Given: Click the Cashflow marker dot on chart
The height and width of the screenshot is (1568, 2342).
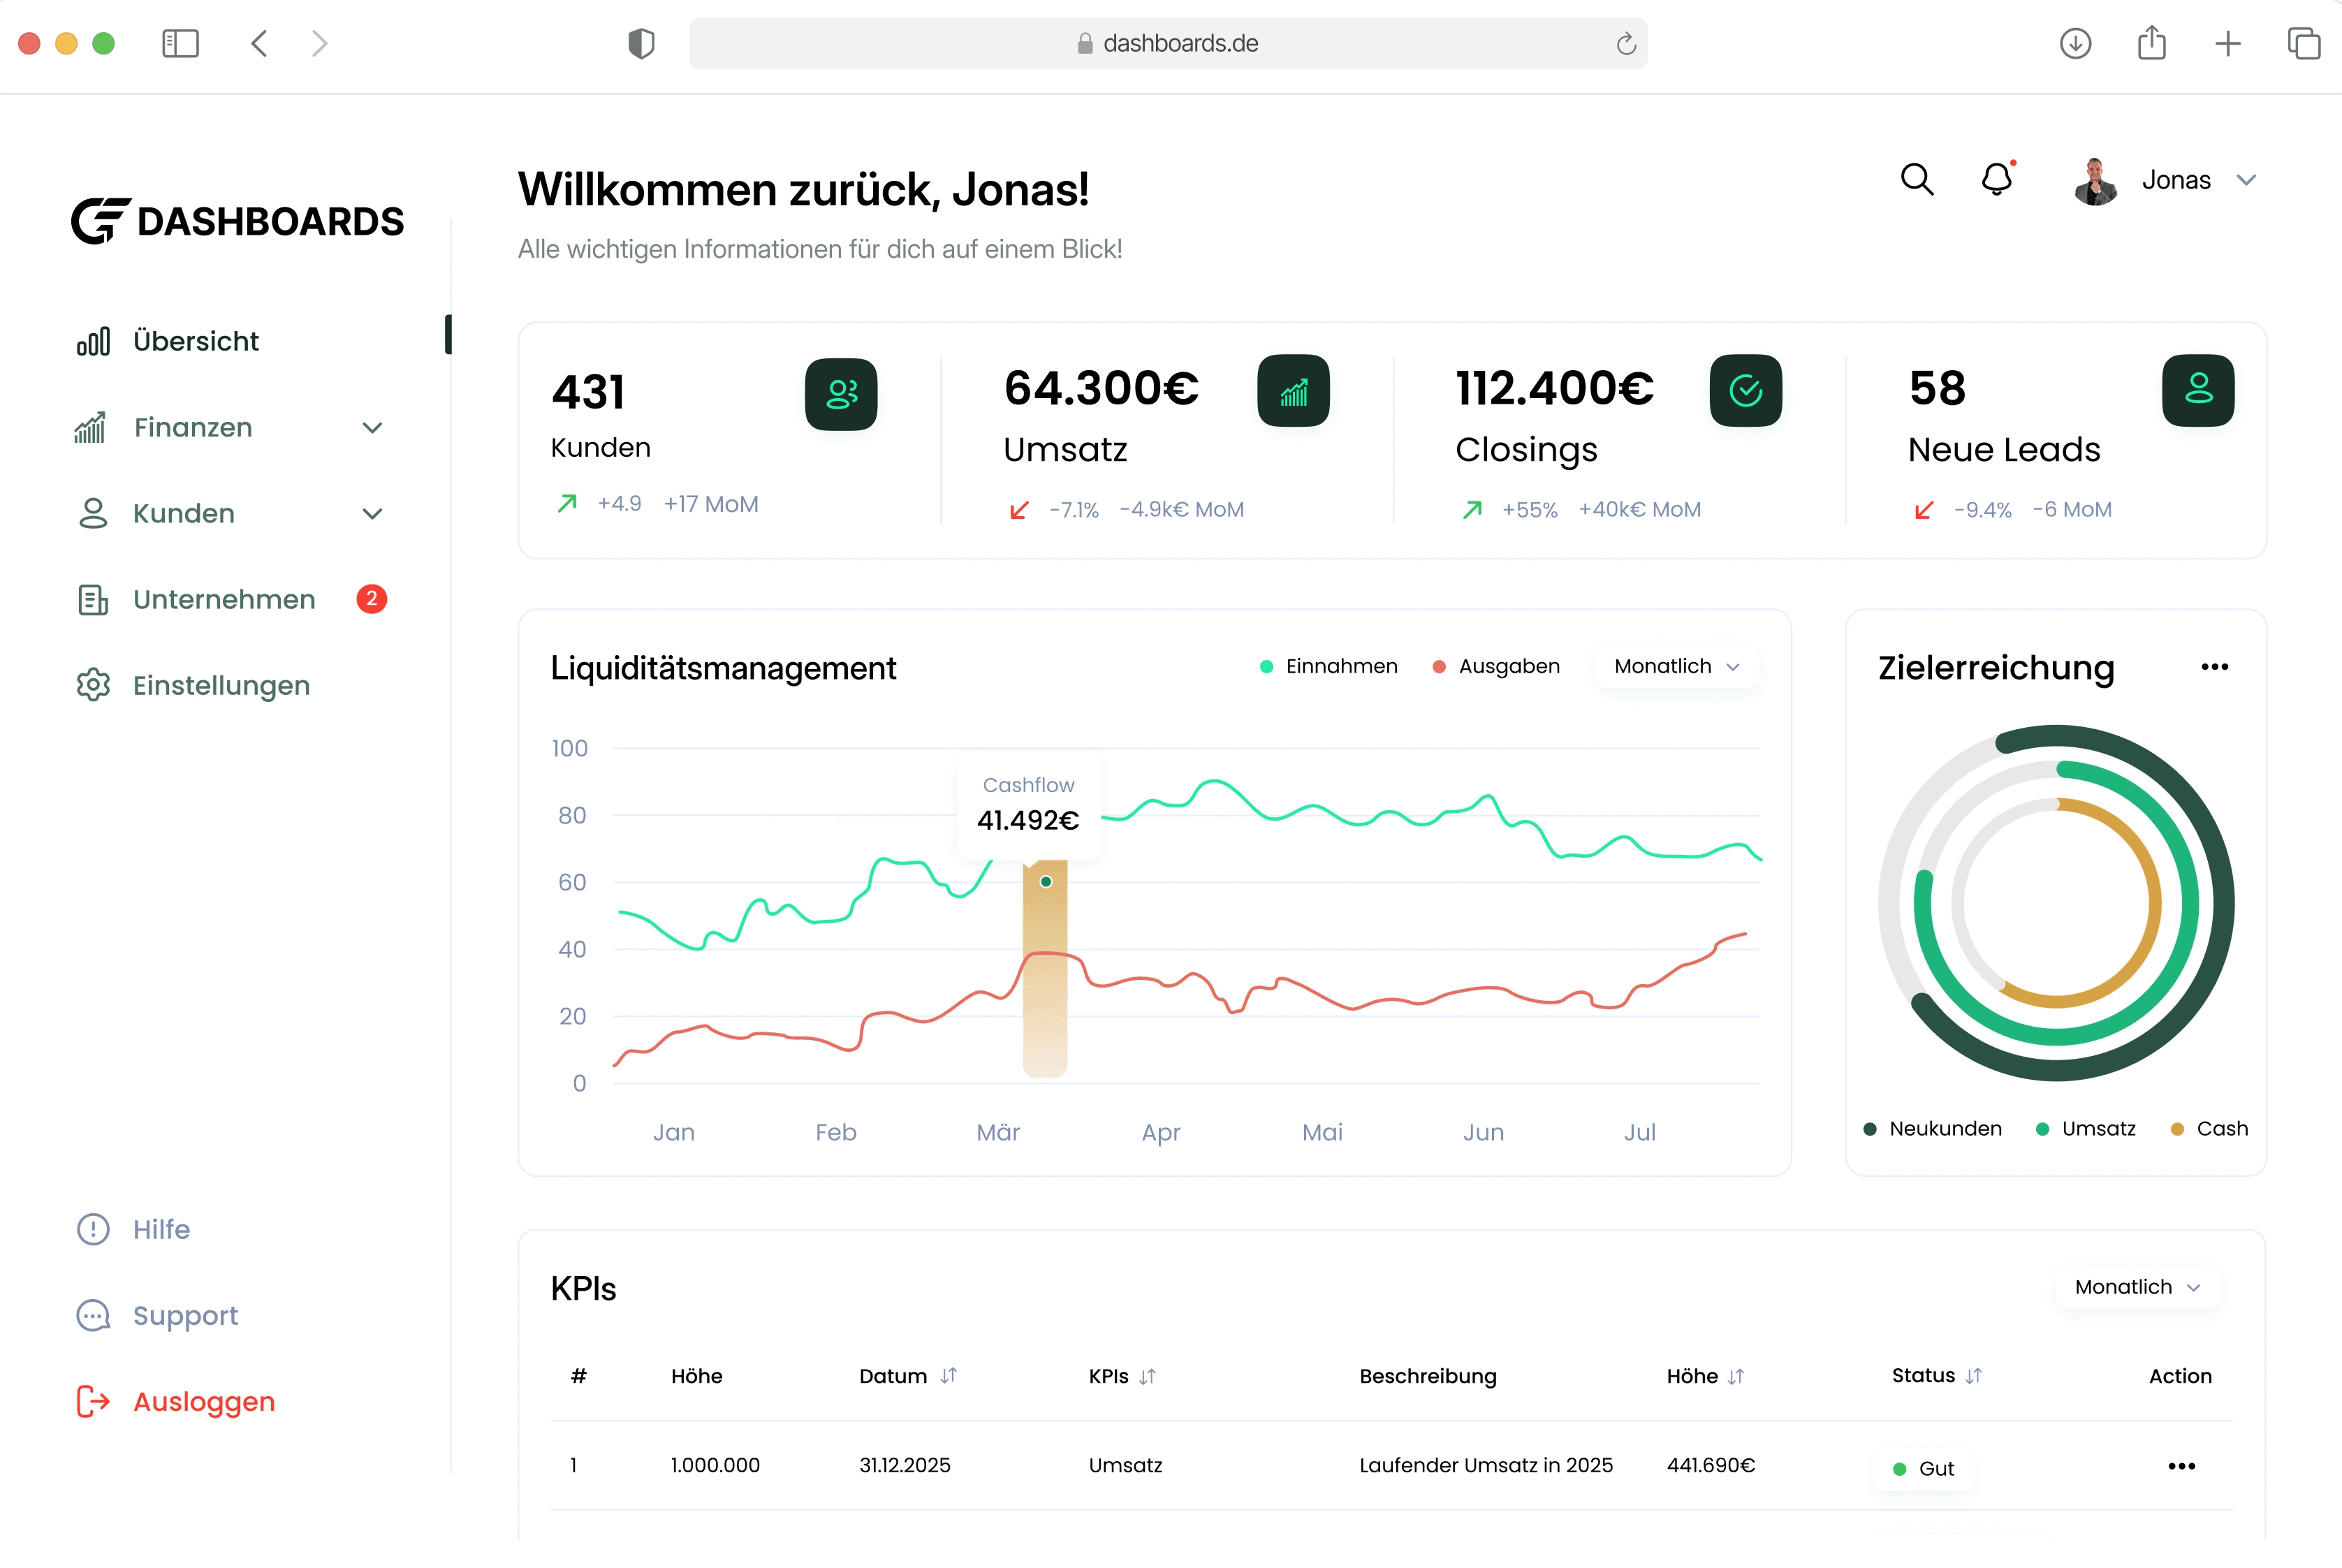Looking at the screenshot, I should pyautogui.click(x=1045, y=881).
